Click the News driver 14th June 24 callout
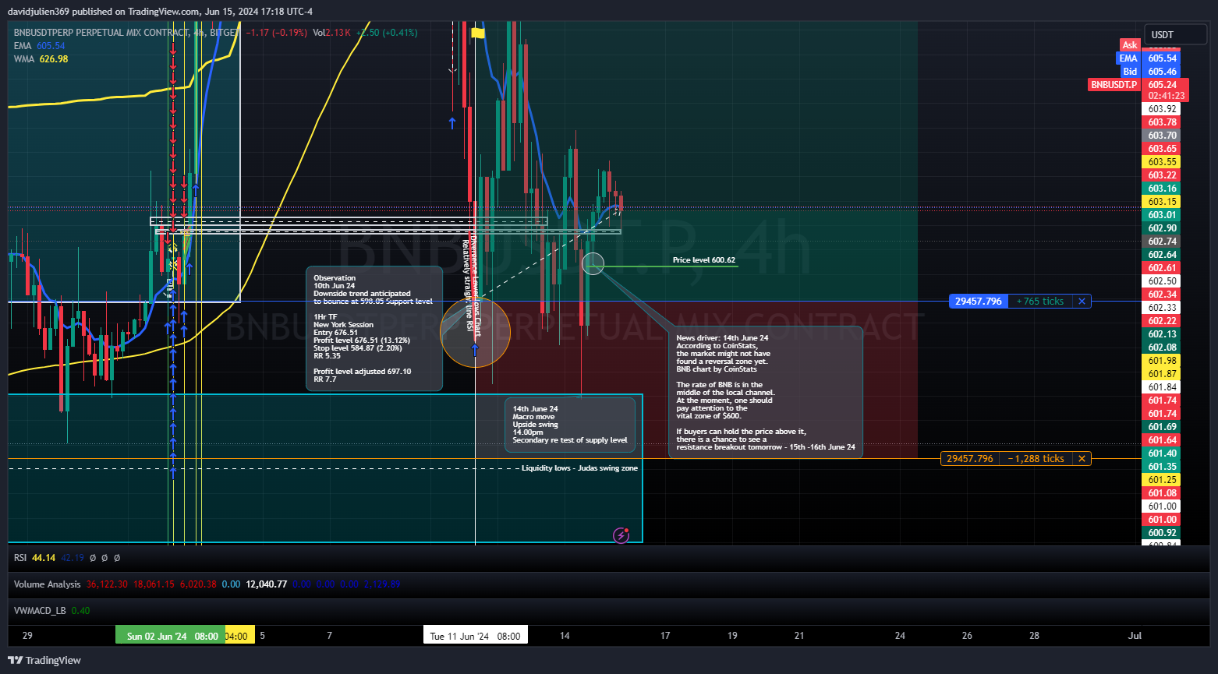The width and height of the screenshot is (1218, 674). 766,392
